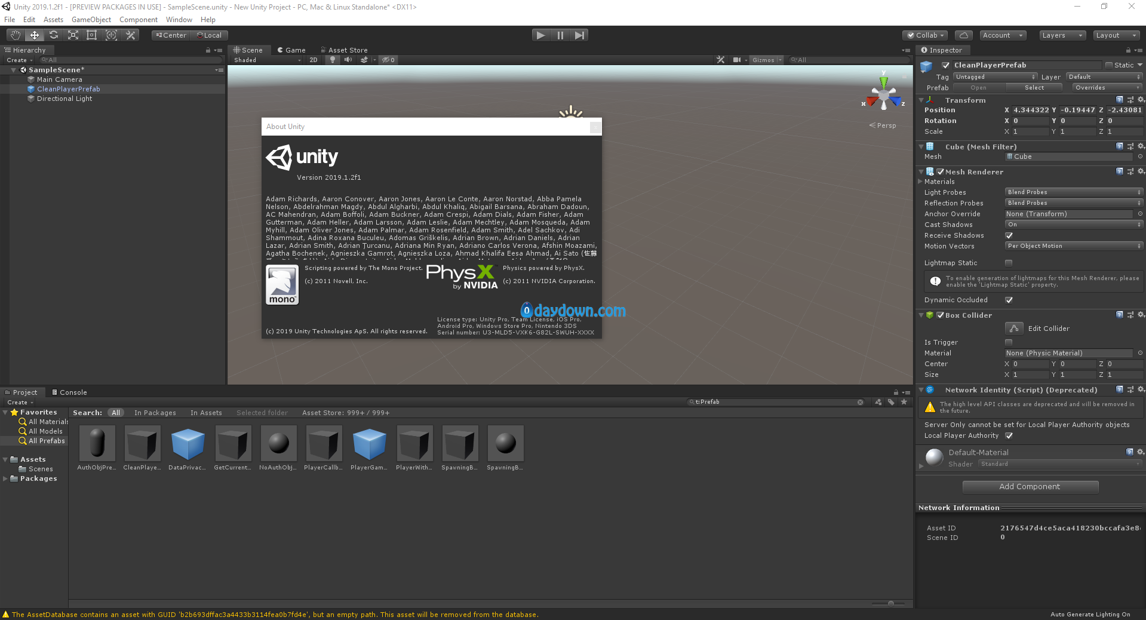The width and height of the screenshot is (1146, 620).
Task: Toggle 2D scene view mode
Action: pyautogui.click(x=314, y=60)
